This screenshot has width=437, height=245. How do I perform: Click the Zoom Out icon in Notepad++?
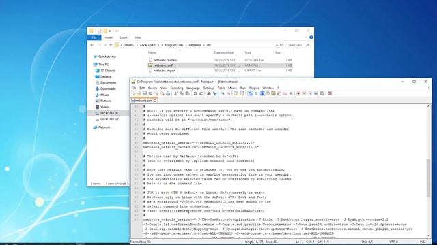[229, 94]
